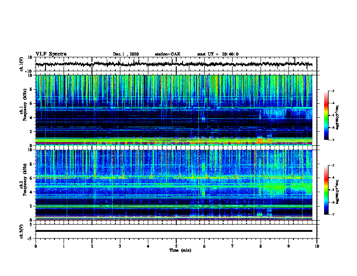
Task: Click the 8 kHz tick on ch.2 spectrogram
Action: tap(31, 164)
